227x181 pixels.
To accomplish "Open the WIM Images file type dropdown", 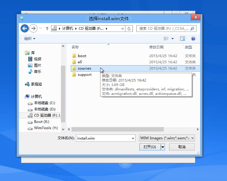I will [167, 138].
